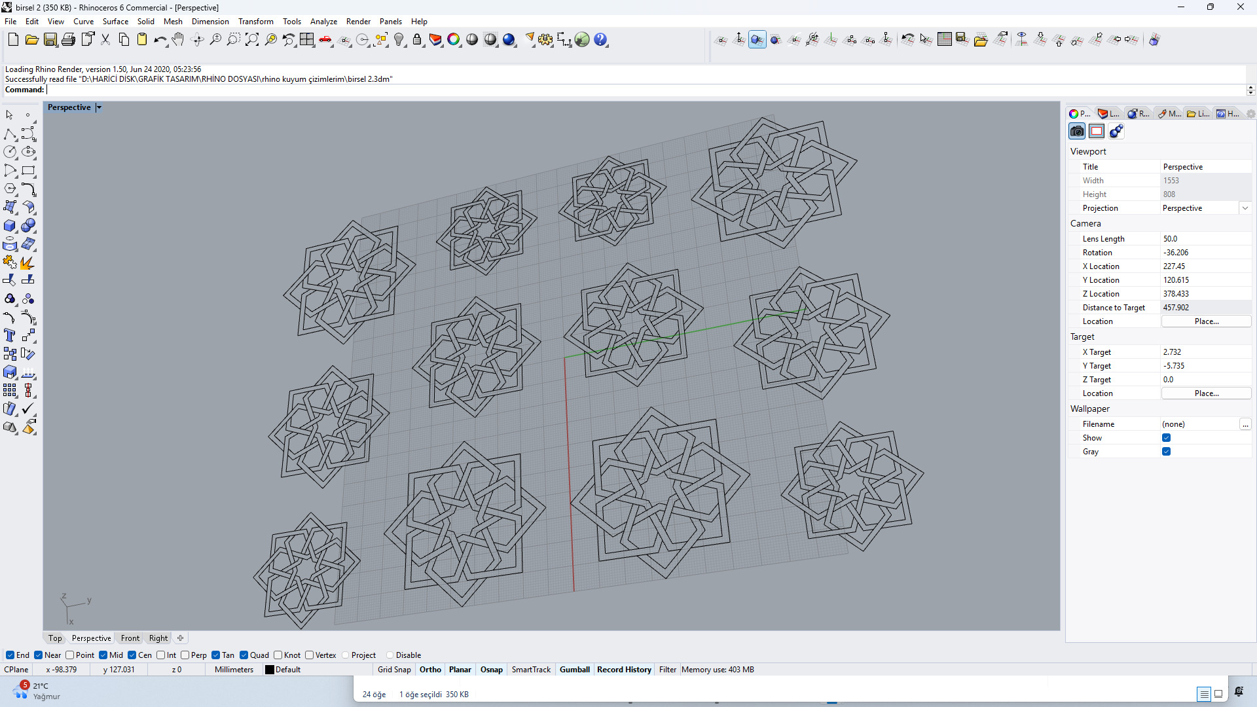The height and width of the screenshot is (707, 1257).
Task: Open the Surface menu
Action: coord(115,22)
